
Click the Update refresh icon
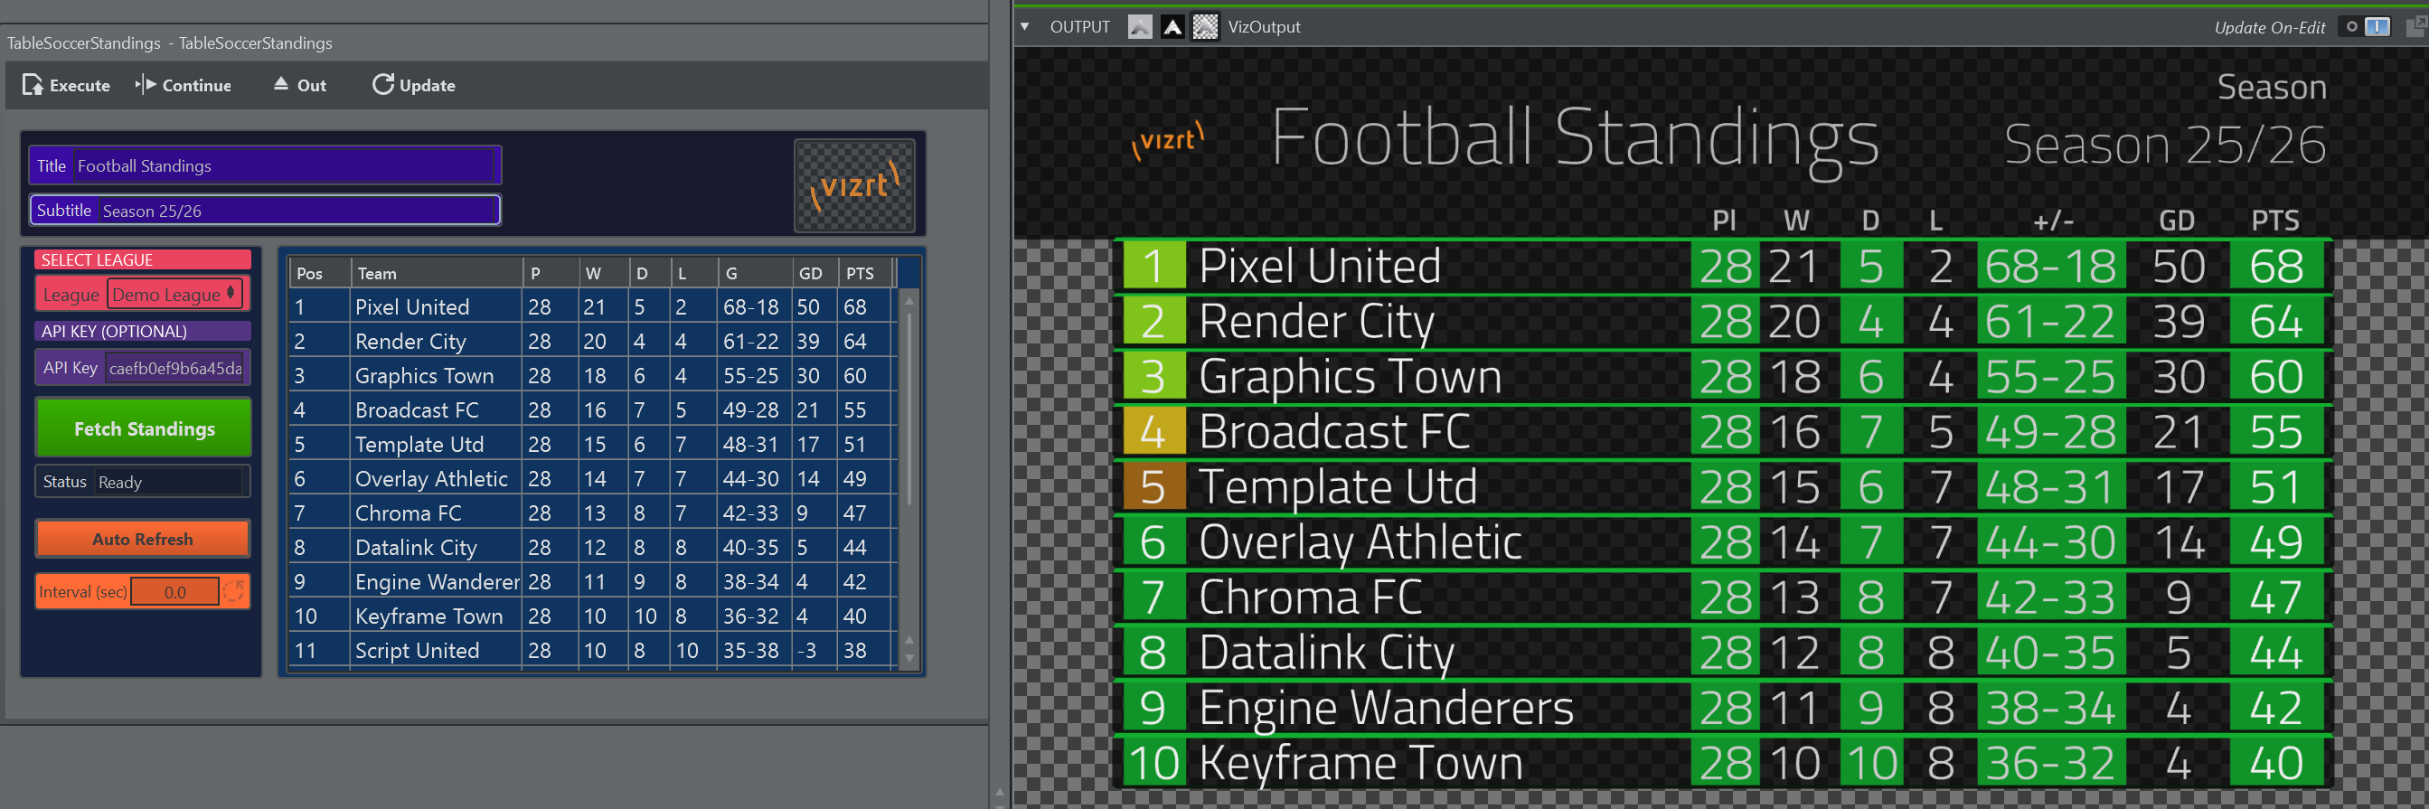click(x=381, y=84)
